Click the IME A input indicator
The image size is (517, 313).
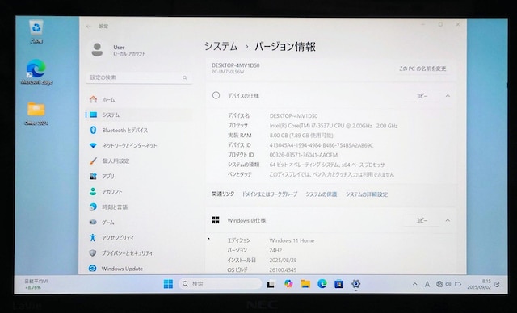[x=427, y=284]
